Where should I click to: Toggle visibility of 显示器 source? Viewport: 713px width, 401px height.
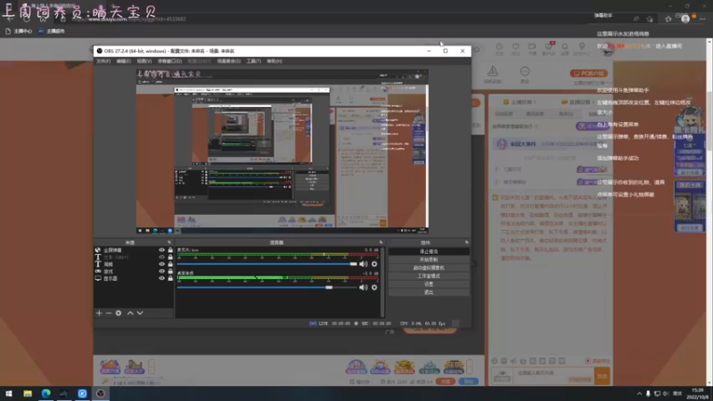161,278
